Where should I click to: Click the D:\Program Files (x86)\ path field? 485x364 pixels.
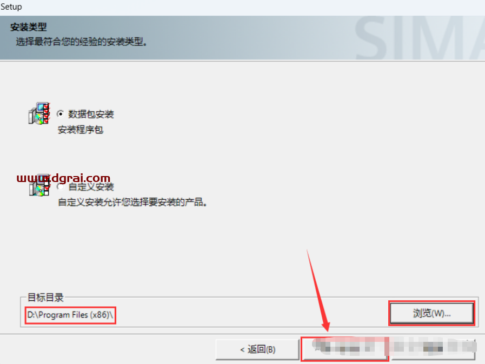tap(70, 315)
